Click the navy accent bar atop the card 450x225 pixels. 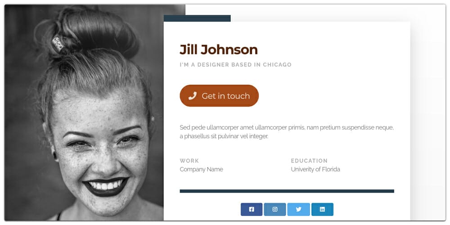[197, 18]
